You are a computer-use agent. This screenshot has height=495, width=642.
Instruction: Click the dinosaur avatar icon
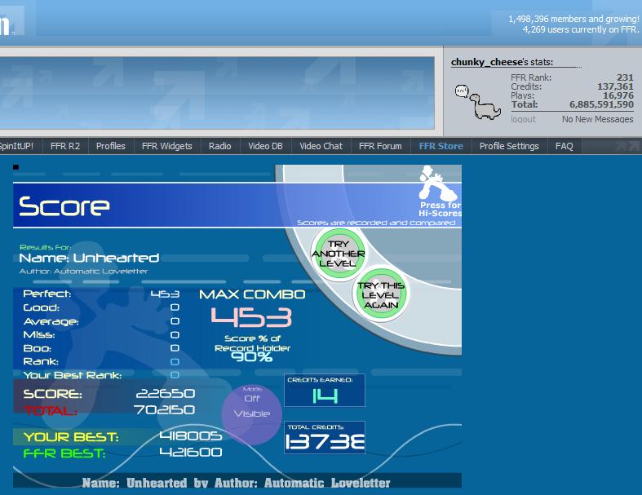(477, 102)
